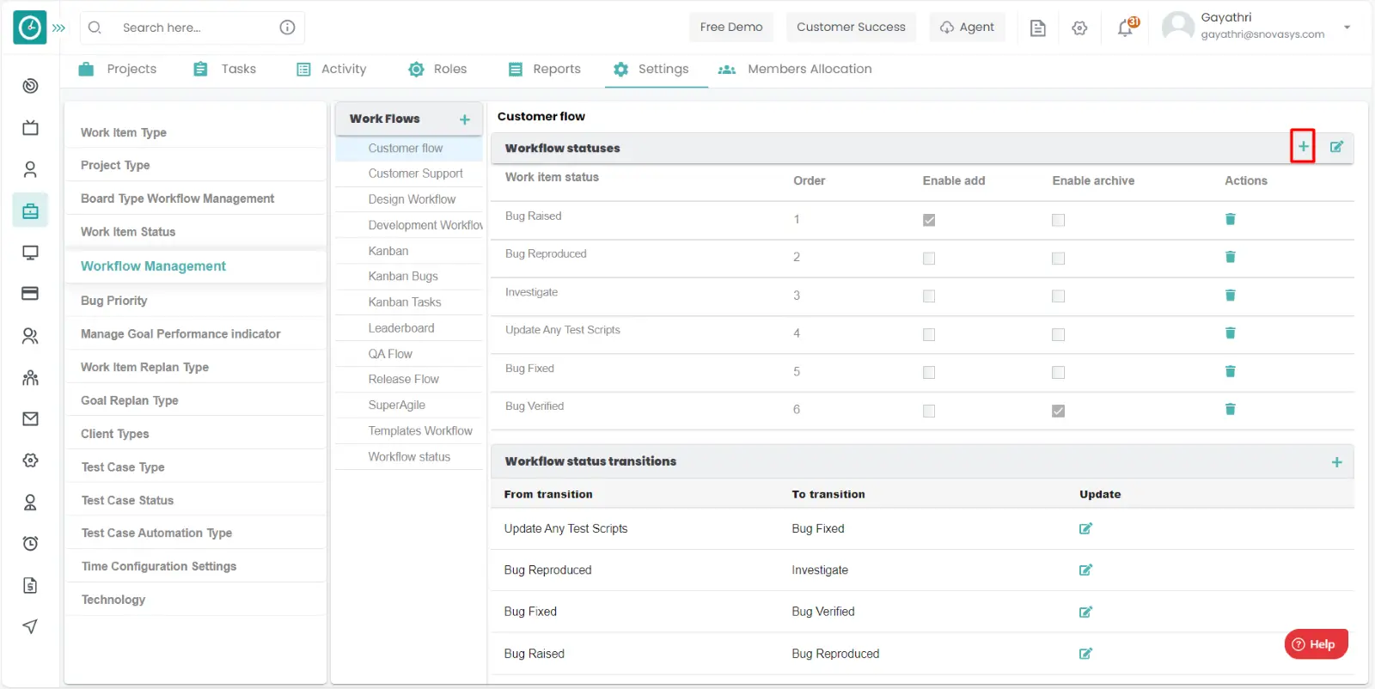1375x689 pixels.
Task: Toggle Enable add for Update Any Test Scripts
Action: pyautogui.click(x=929, y=335)
